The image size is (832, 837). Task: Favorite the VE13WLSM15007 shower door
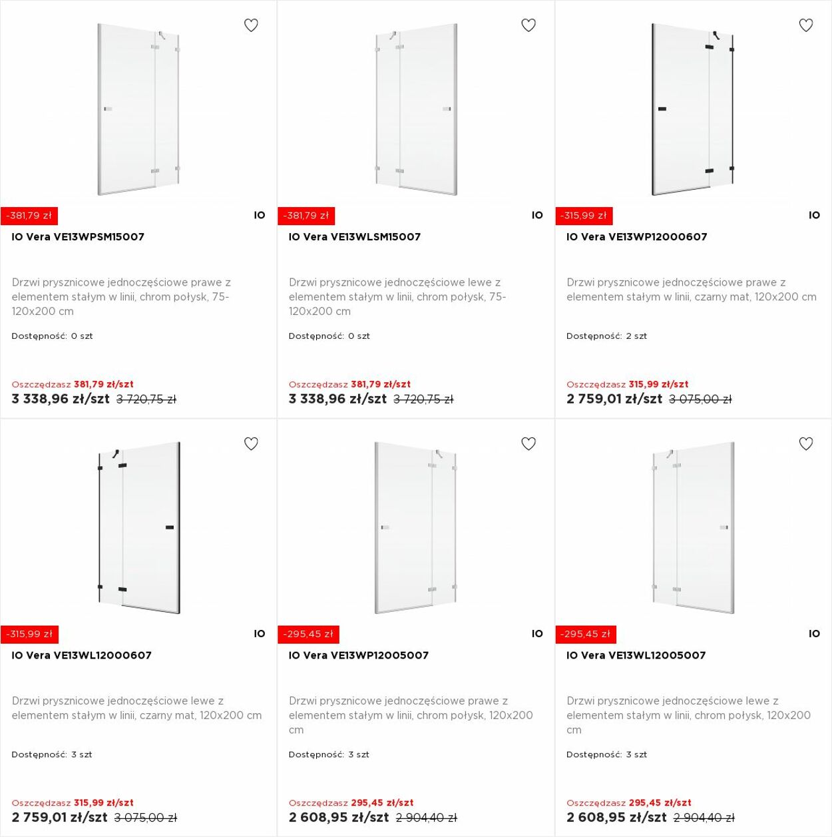pos(528,25)
